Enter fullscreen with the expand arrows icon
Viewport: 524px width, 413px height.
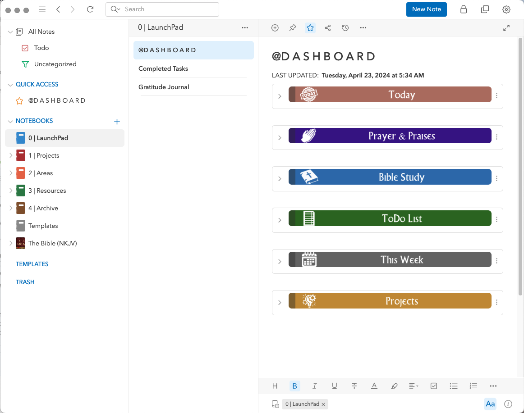pos(506,28)
